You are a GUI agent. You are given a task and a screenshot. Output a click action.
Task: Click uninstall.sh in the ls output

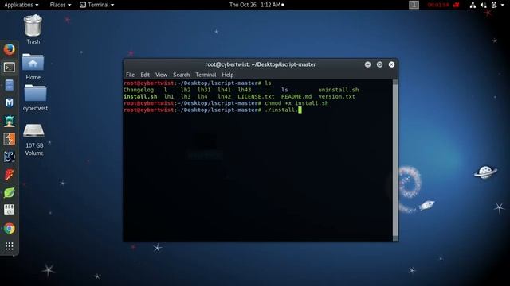(x=338, y=90)
